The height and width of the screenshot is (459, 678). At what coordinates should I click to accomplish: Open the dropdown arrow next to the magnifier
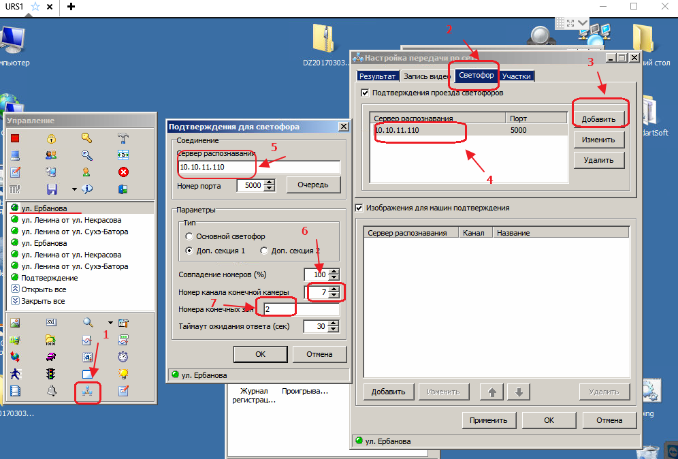tap(110, 322)
